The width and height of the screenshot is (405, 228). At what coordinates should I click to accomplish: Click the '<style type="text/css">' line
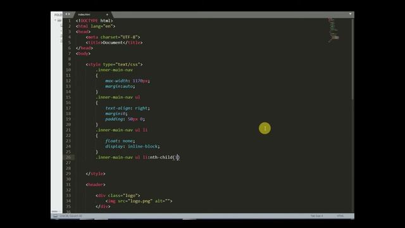pos(114,65)
